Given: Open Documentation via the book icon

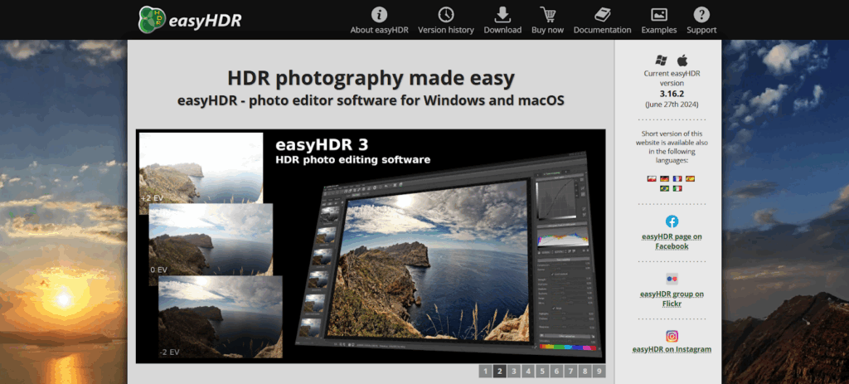Looking at the screenshot, I should pos(602,14).
